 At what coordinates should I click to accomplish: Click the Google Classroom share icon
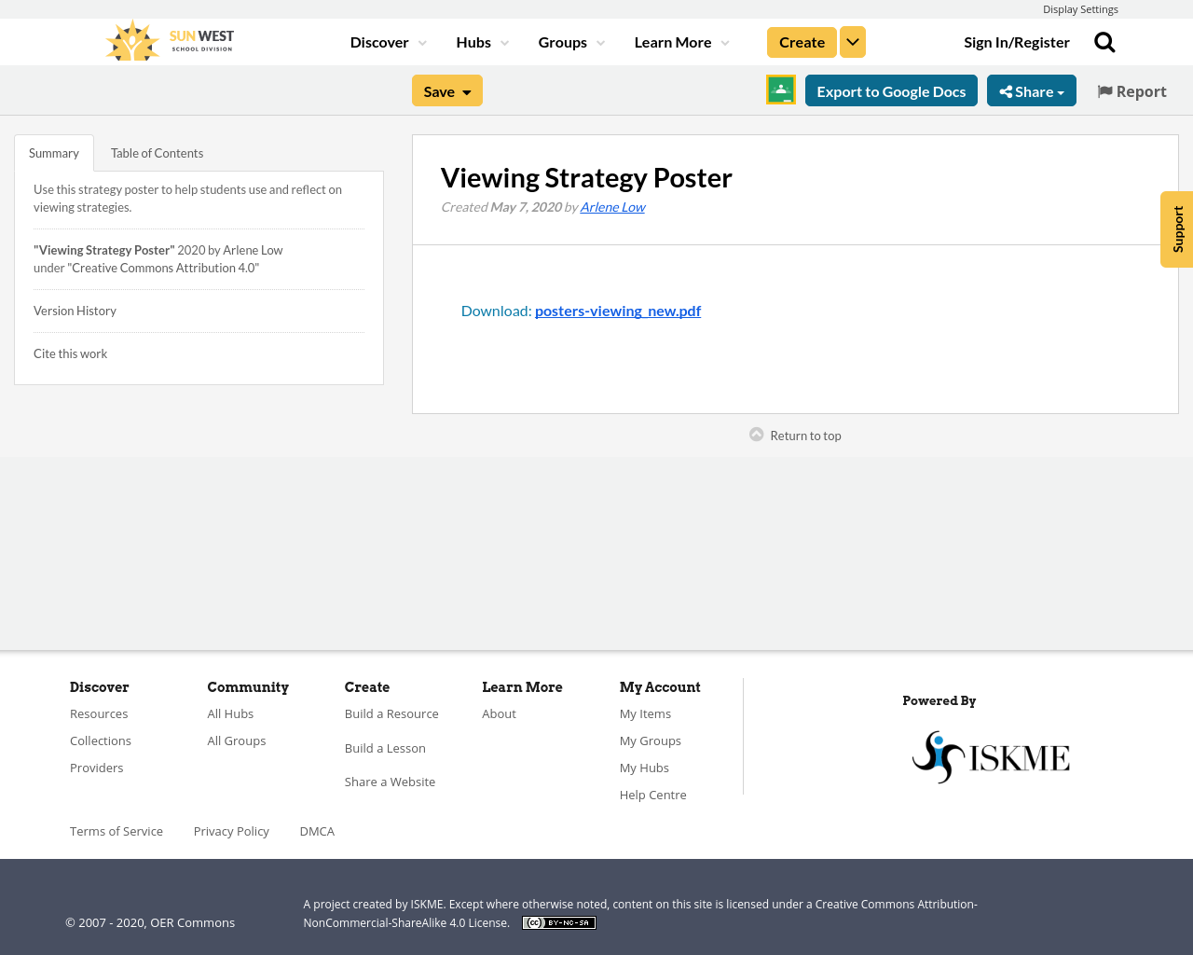780,90
